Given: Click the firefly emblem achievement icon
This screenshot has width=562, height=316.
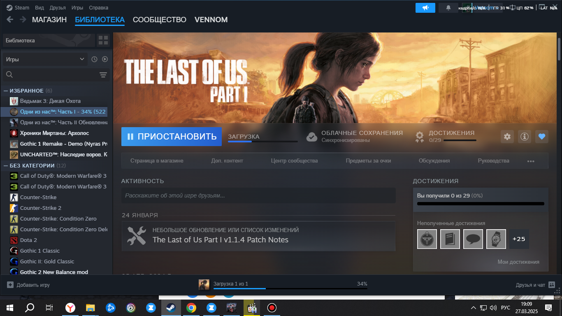Looking at the screenshot, I should coord(427,239).
